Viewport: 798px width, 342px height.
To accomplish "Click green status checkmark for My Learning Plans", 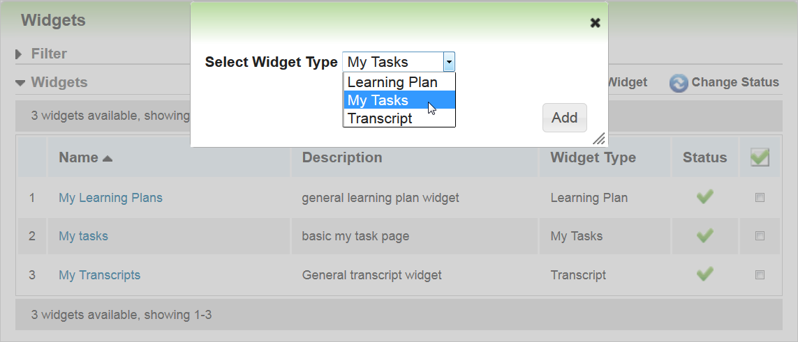I will coord(704,198).
